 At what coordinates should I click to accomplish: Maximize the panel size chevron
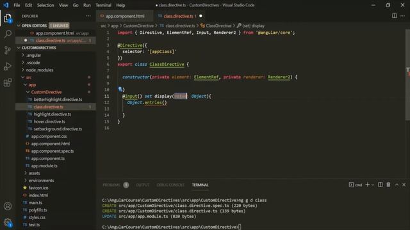(397, 185)
